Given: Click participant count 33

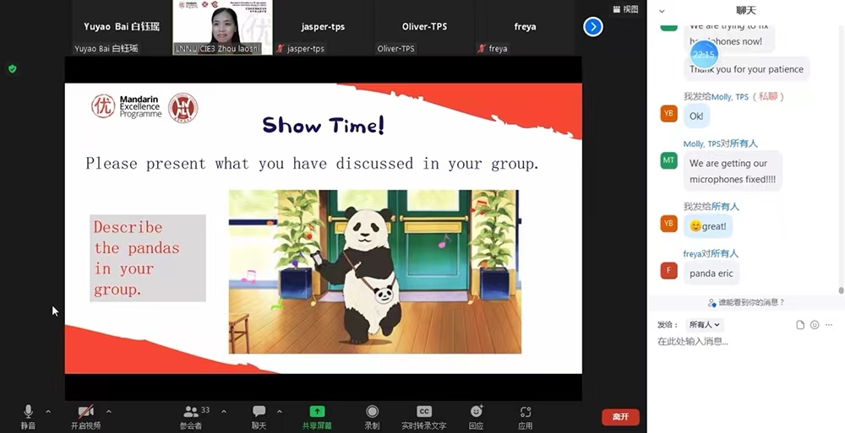Looking at the screenshot, I should 205,410.
